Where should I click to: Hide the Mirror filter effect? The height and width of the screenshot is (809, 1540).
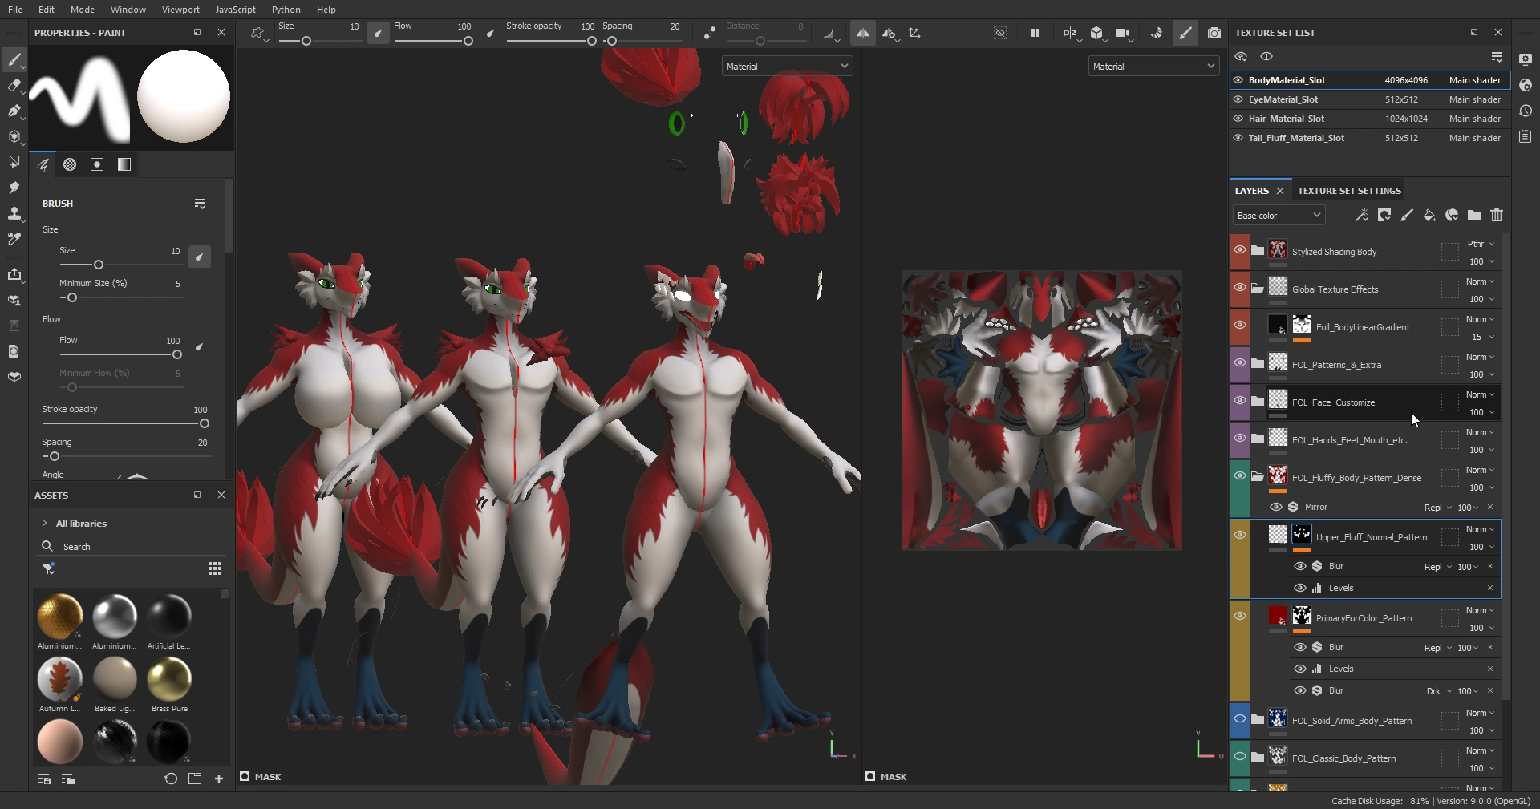point(1275,507)
